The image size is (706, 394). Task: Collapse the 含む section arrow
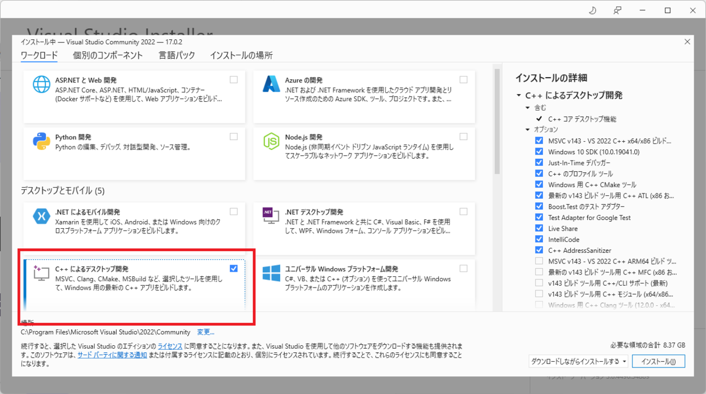coord(528,108)
